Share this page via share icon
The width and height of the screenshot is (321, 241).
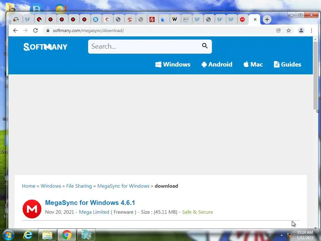pos(278,30)
